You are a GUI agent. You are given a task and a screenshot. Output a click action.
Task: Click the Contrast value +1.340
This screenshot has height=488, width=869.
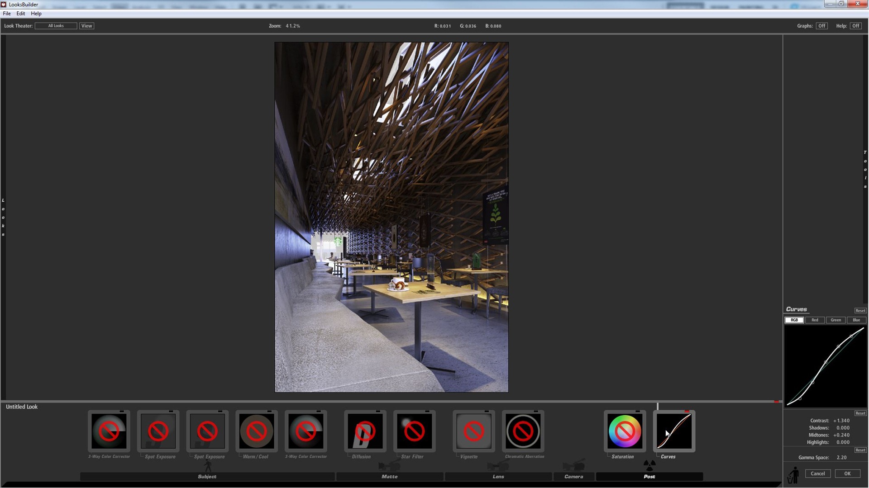coord(841,421)
